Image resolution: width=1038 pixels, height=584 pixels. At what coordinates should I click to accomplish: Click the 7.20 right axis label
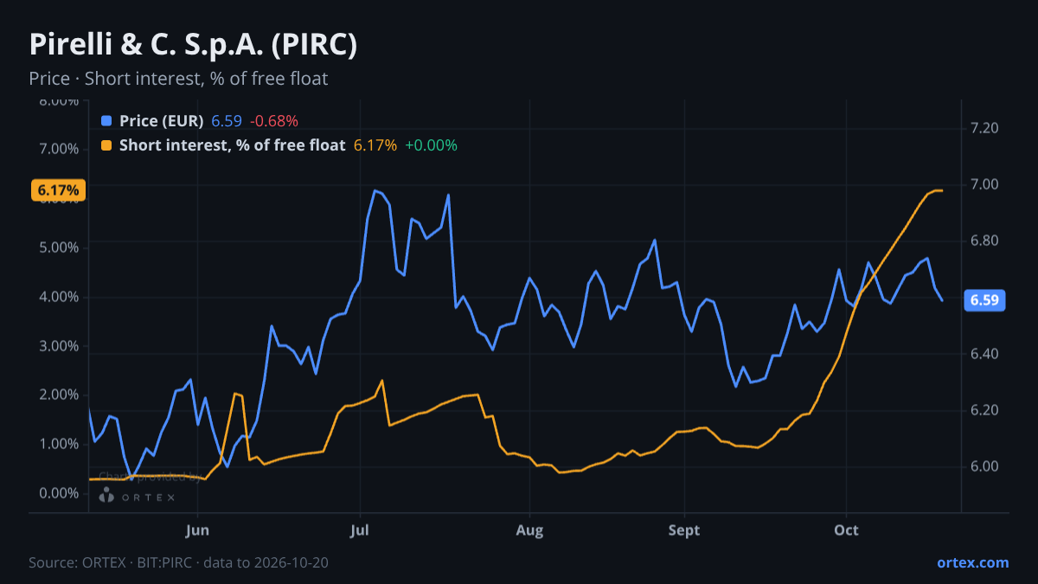pyautogui.click(x=985, y=128)
